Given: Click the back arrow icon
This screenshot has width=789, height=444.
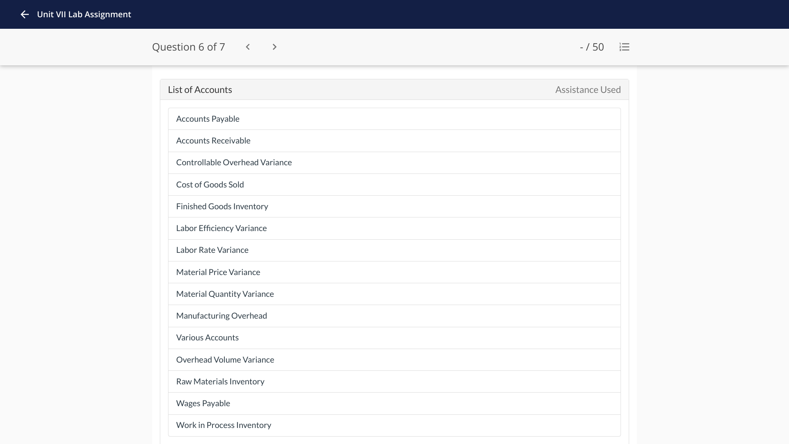Looking at the screenshot, I should 25,14.
